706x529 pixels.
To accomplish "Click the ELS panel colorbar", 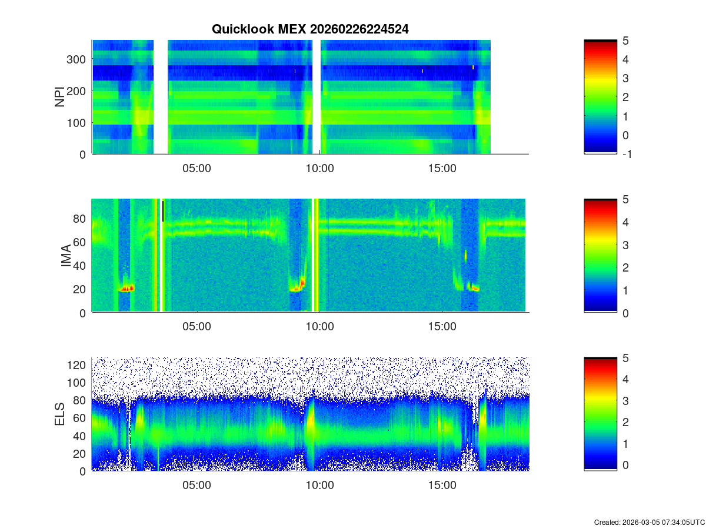I will [600, 414].
